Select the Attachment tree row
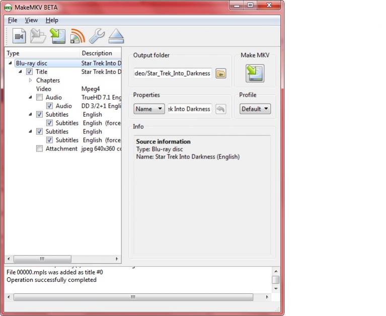The image size is (386, 316). click(63, 148)
